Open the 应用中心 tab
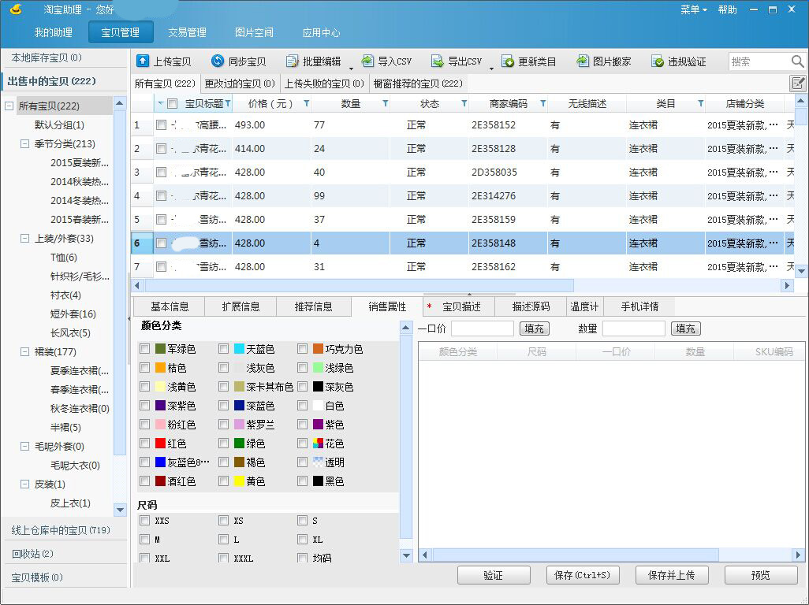The image size is (809, 605). [x=321, y=32]
